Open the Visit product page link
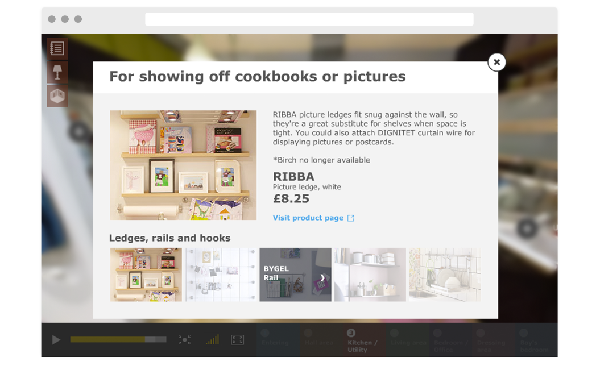596x374 pixels. (308, 218)
